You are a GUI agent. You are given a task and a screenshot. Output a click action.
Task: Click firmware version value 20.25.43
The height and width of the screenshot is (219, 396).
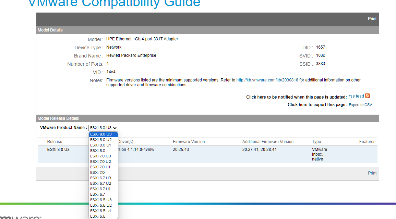coord(181,150)
